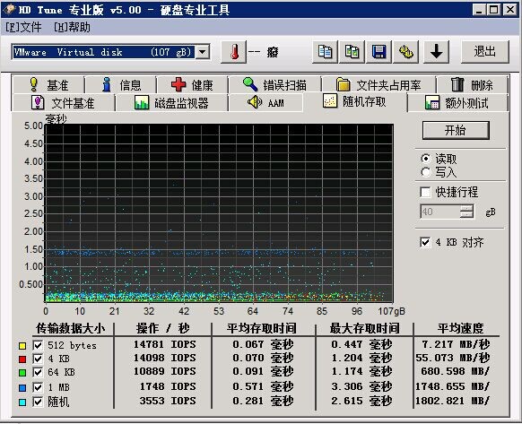Switch to the 健康 health tab
The image size is (522, 424).
click(x=192, y=85)
